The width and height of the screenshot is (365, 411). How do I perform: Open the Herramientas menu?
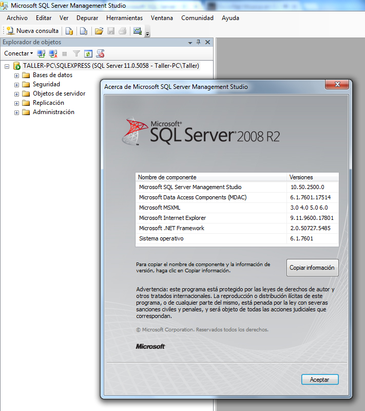click(124, 18)
